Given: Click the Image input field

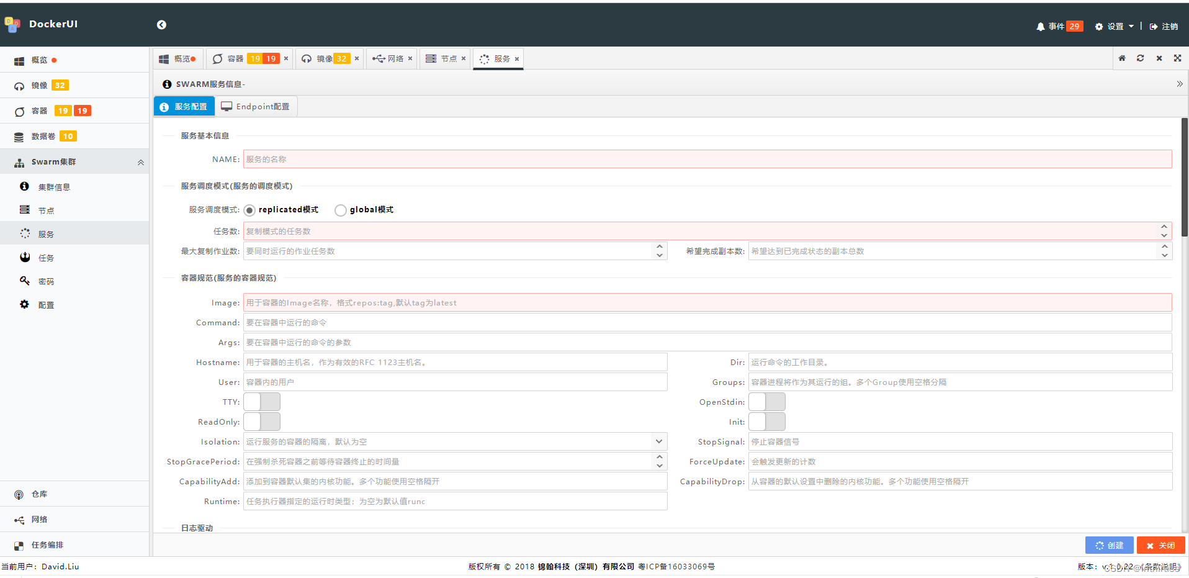Looking at the screenshot, I should [707, 303].
